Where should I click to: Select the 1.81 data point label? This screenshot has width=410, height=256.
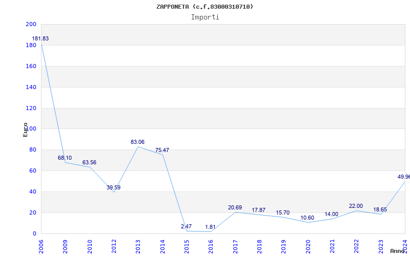[210, 227]
